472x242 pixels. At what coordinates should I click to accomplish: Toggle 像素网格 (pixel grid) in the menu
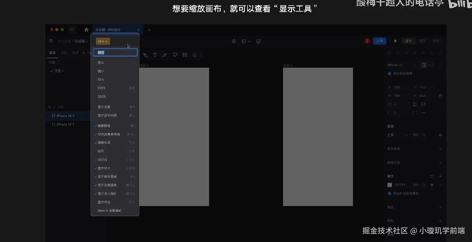click(115, 126)
